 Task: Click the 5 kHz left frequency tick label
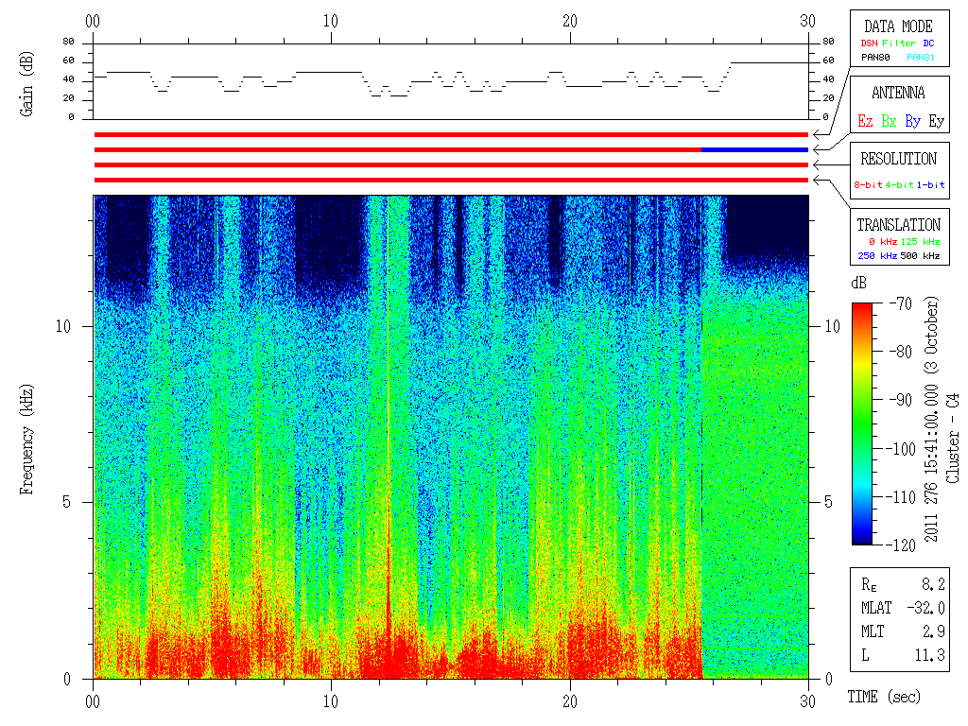[x=67, y=503]
